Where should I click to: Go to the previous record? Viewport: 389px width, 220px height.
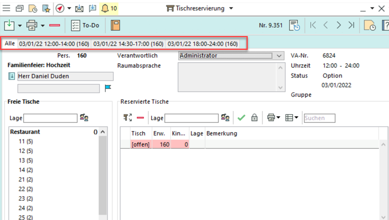coord(326,25)
